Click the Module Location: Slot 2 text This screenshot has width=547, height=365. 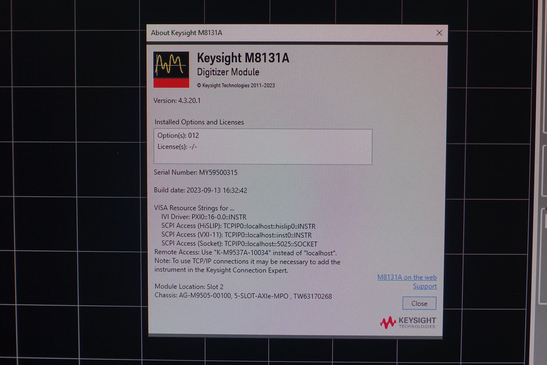point(189,286)
